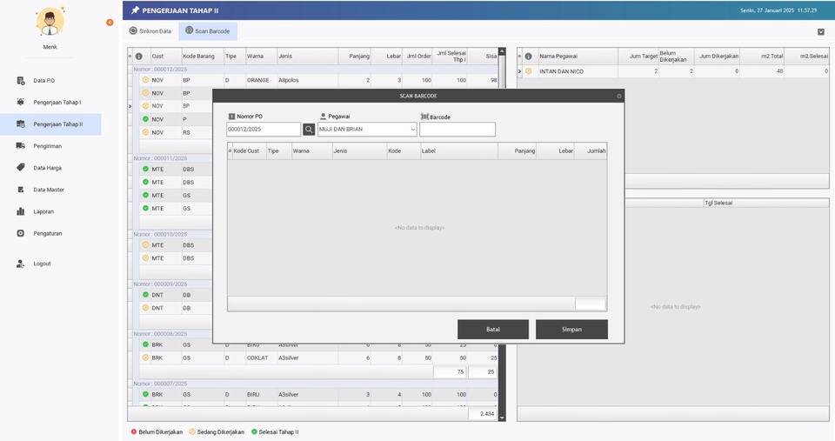This screenshot has width=835, height=441.
Task: Click green status icon of first MTE GS row
Action: (x=145, y=195)
